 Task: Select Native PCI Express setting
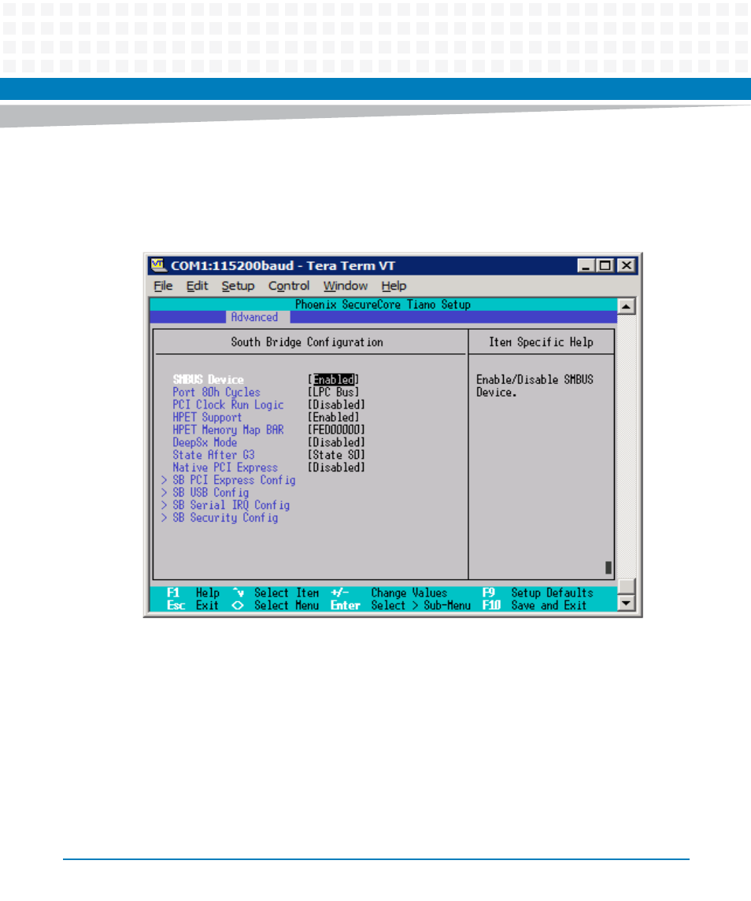pos(225,467)
